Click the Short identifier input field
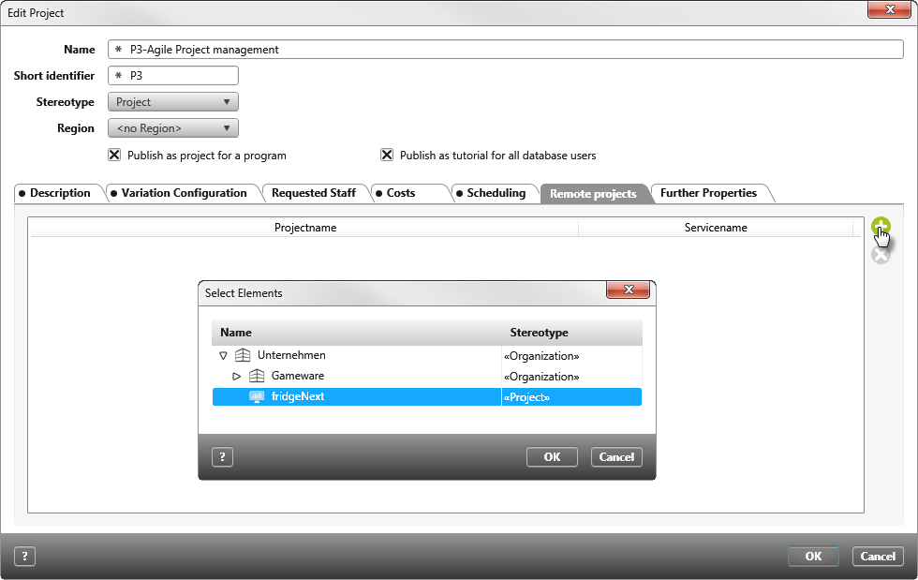This screenshot has height=580, width=918. pyautogui.click(x=172, y=76)
